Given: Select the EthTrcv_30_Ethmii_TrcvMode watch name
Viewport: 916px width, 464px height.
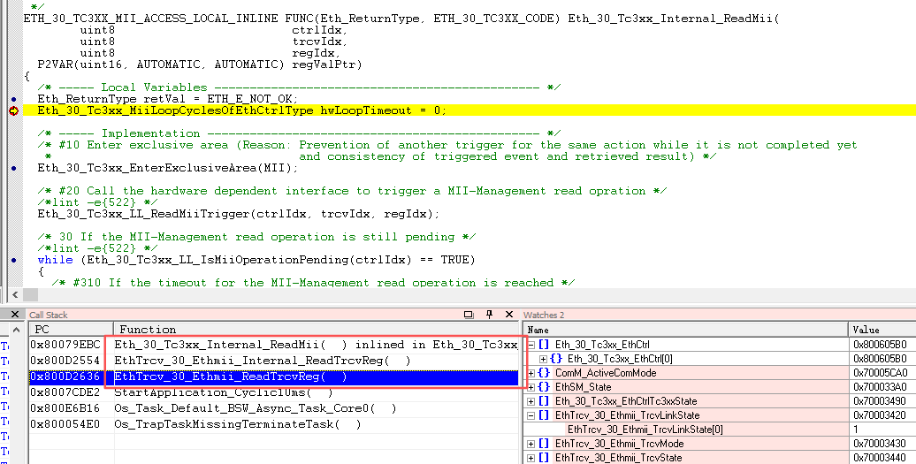Looking at the screenshot, I should [619, 444].
